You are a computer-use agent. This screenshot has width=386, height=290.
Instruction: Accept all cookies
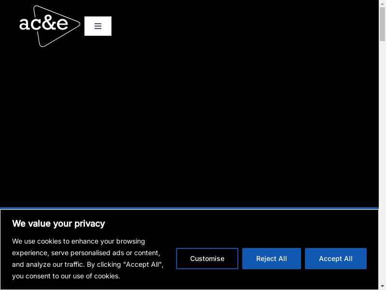(x=335, y=259)
